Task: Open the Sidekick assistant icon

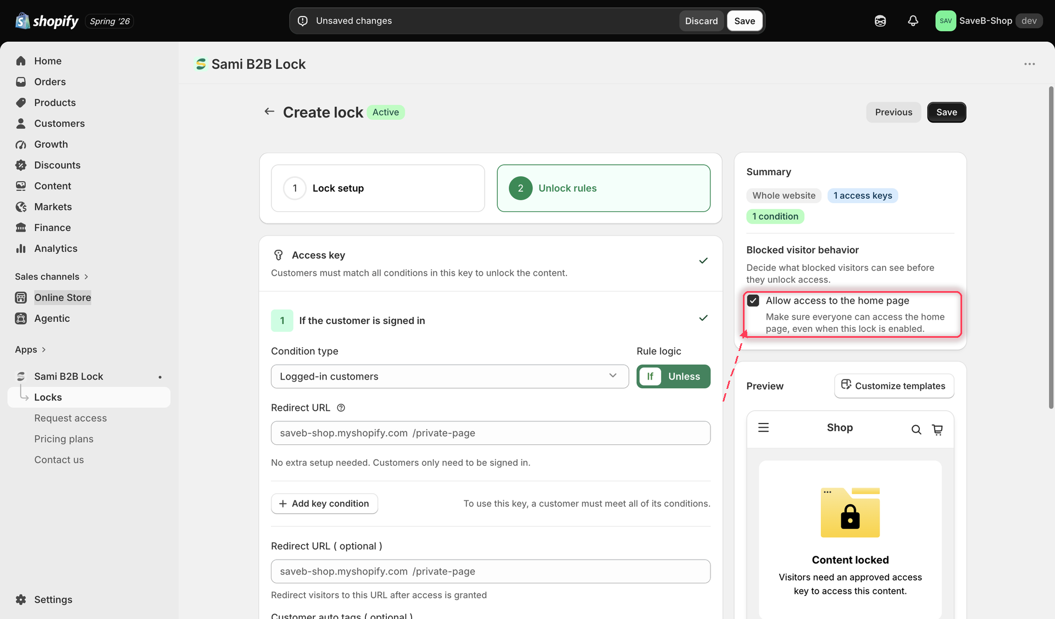Action: pos(880,21)
